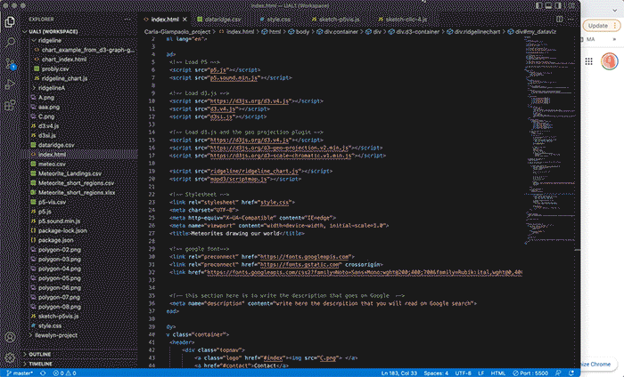This screenshot has width=624, height=377.
Task: Open meteo.csv from the file tree
Action: pos(51,164)
